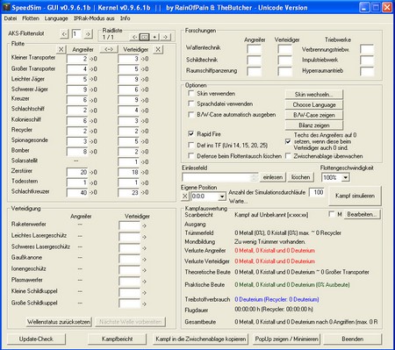Click X button beside Eigene Position

[184, 196]
